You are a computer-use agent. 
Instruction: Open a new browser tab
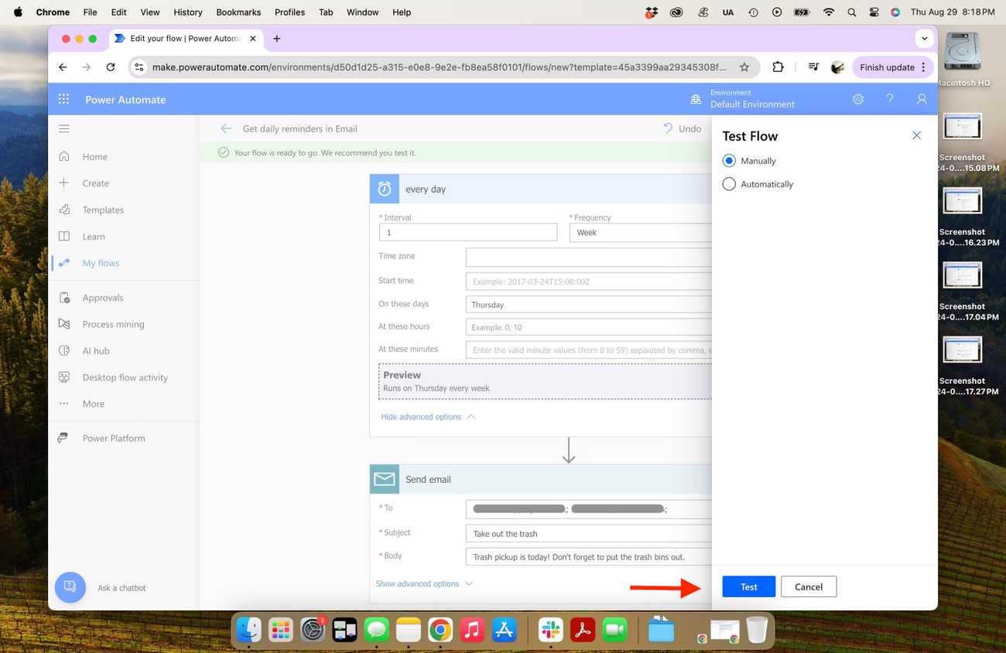tap(276, 39)
